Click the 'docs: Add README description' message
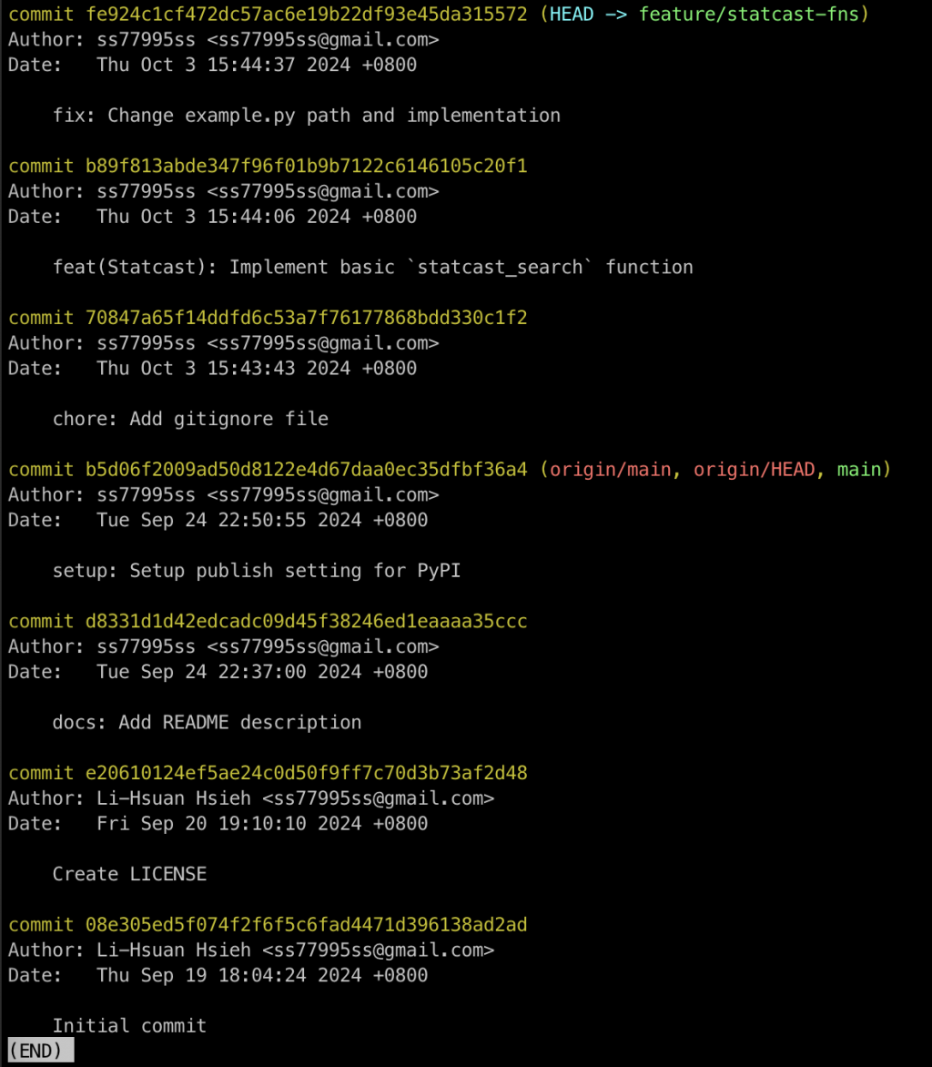This screenshot has height=1067, width=932. [207, 723]
